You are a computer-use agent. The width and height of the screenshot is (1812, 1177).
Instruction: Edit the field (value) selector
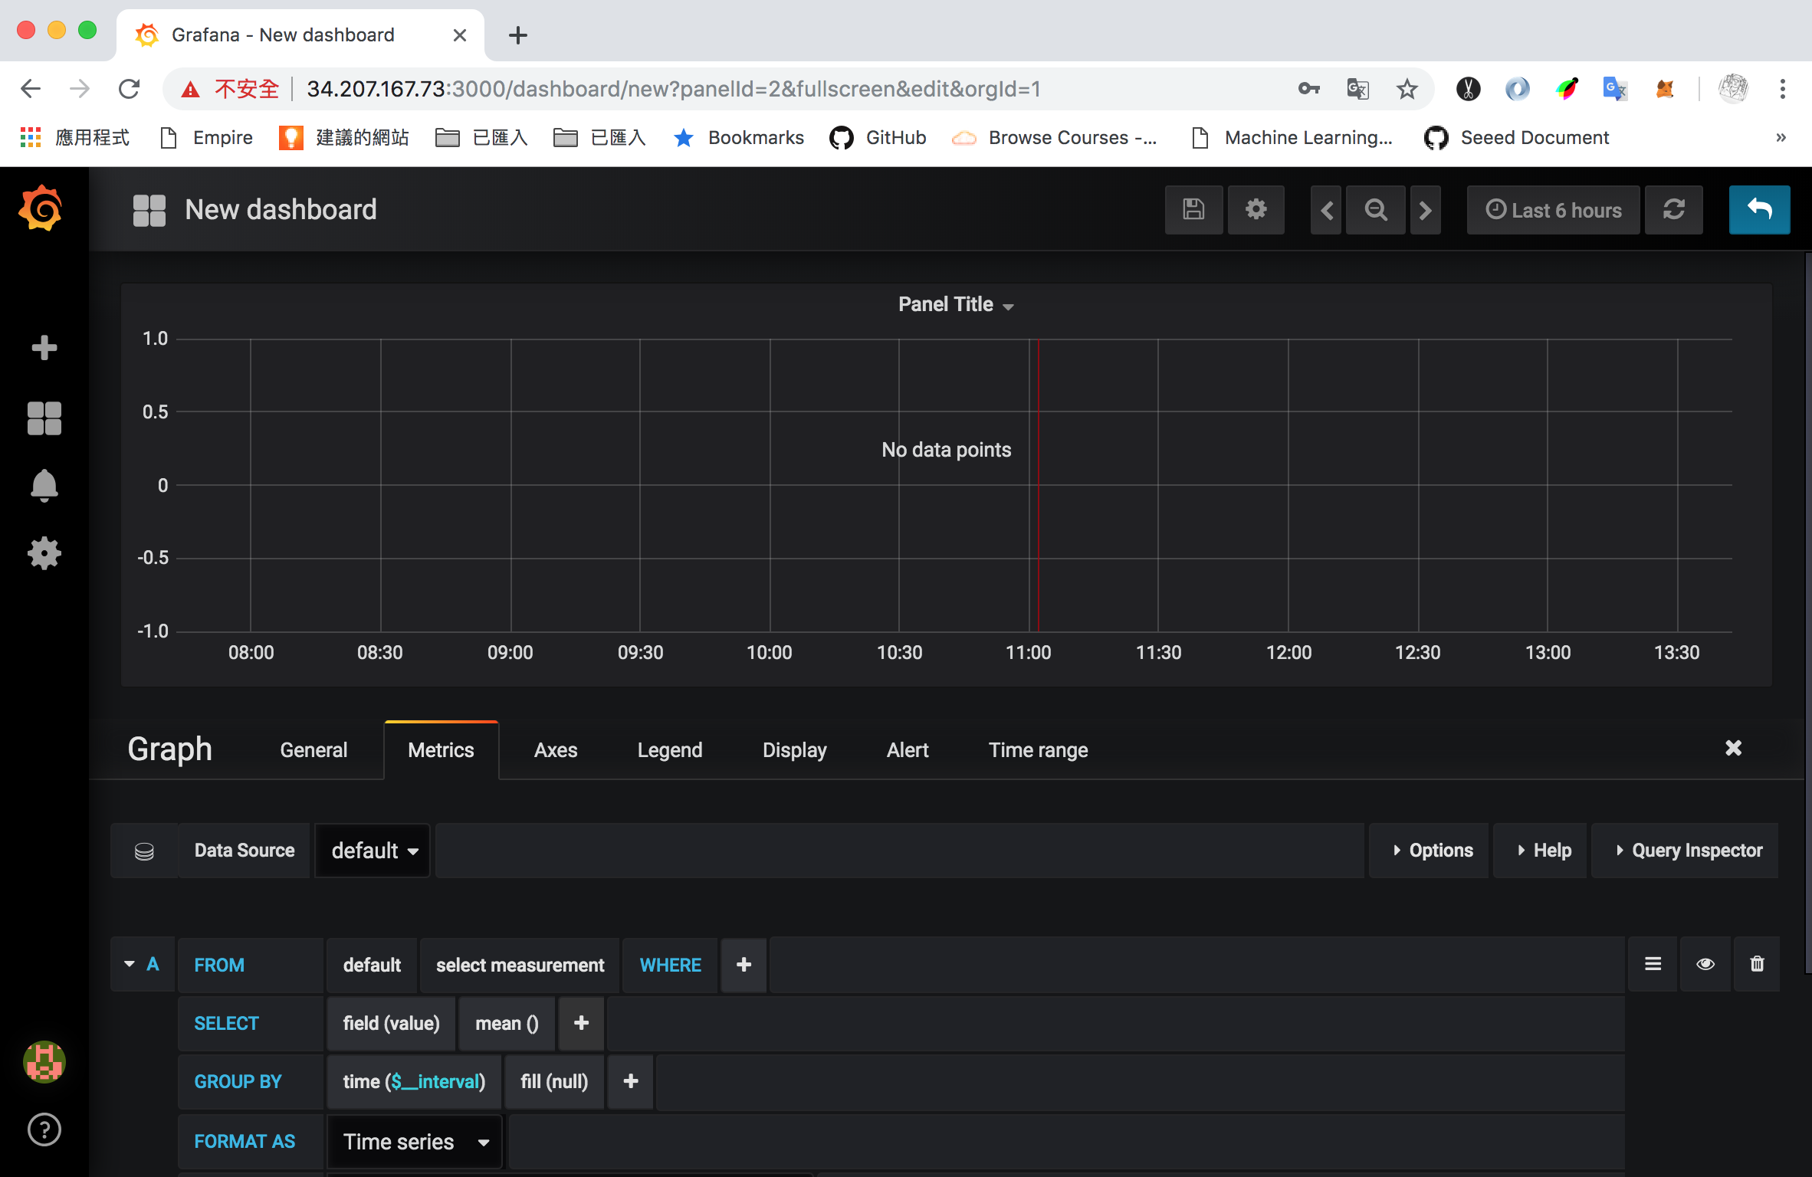[391, 1023]
